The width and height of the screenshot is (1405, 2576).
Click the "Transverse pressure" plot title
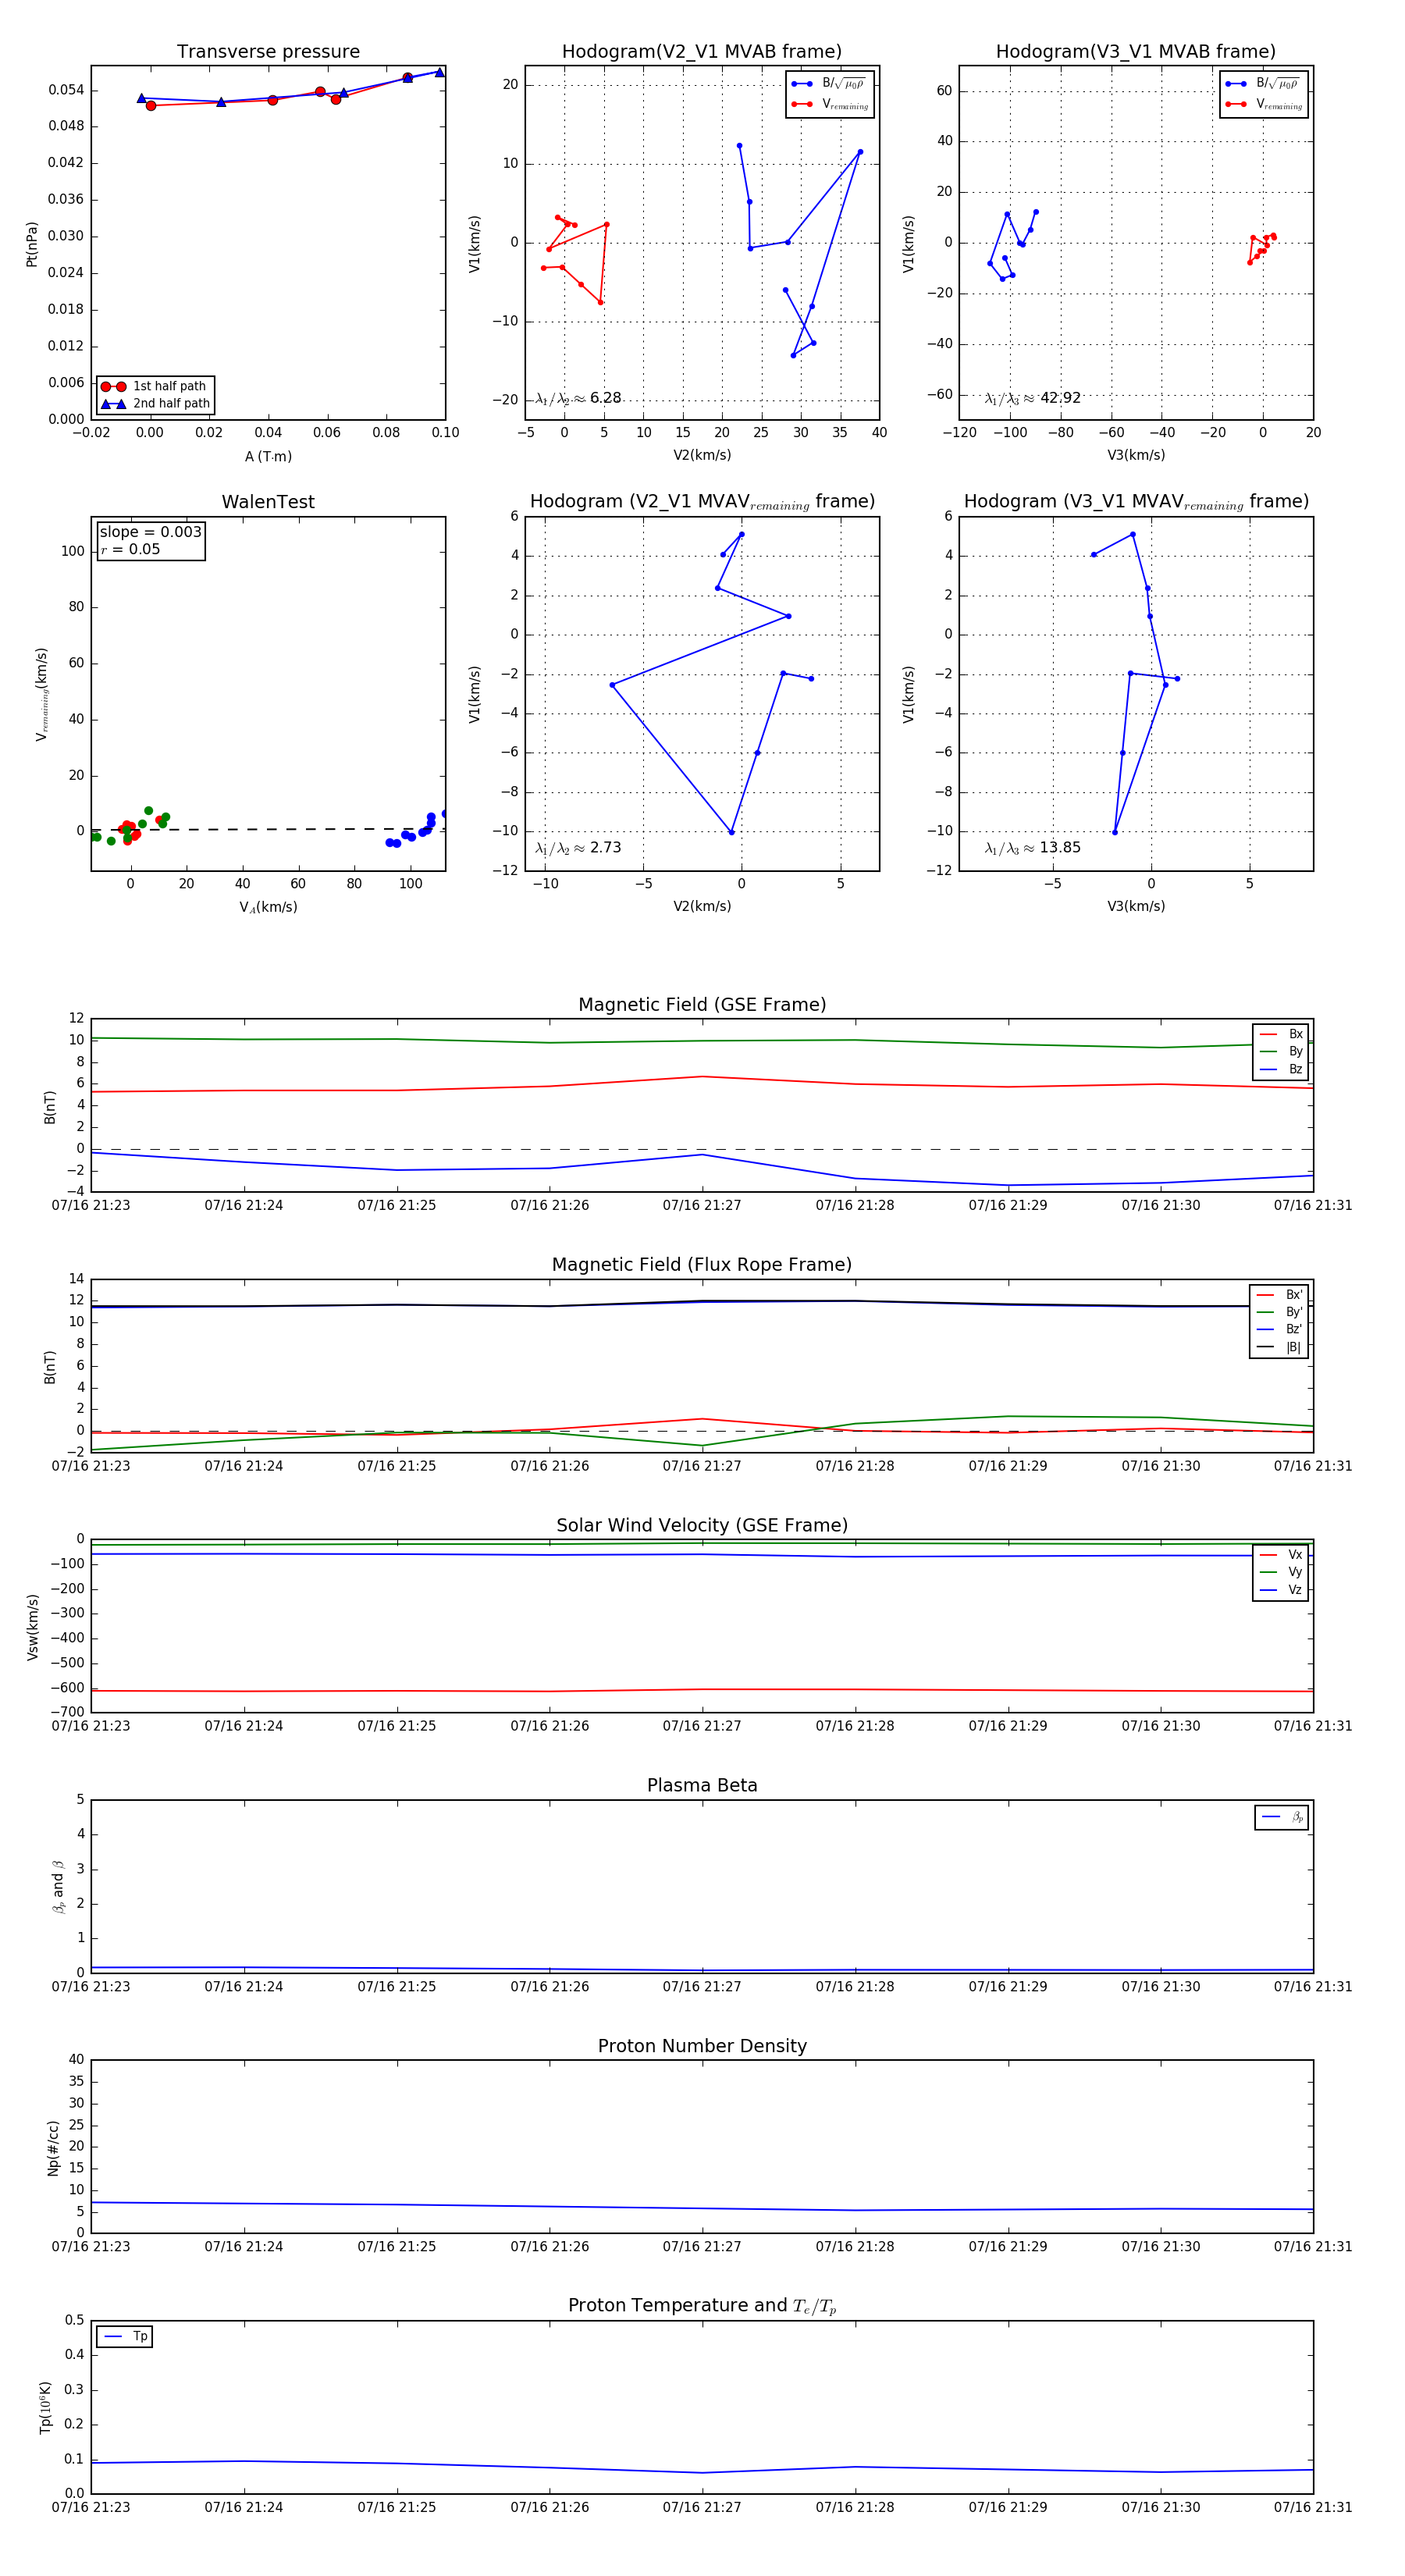(x=268, y=52)
